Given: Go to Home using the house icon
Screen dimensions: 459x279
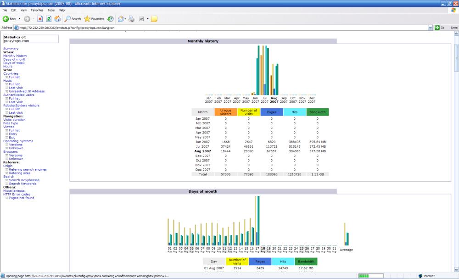Looking at the screenshot, I should tap(57, 19).
